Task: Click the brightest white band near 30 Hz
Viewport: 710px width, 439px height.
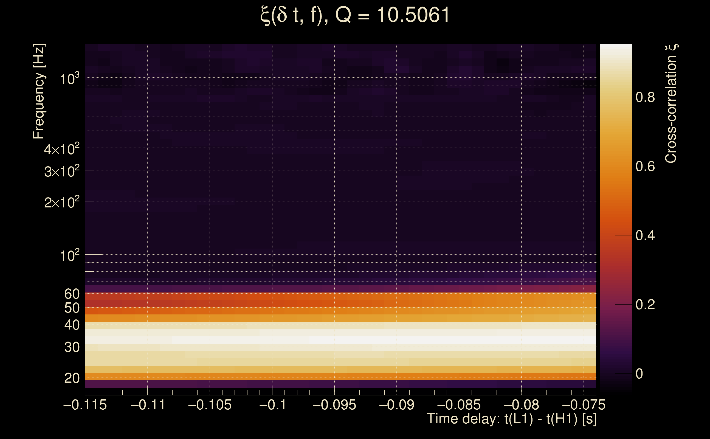Action: coord(435,340)
